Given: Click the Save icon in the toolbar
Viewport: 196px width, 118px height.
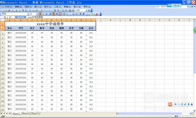Looking at the screenshot, I should tap(9, 10).
